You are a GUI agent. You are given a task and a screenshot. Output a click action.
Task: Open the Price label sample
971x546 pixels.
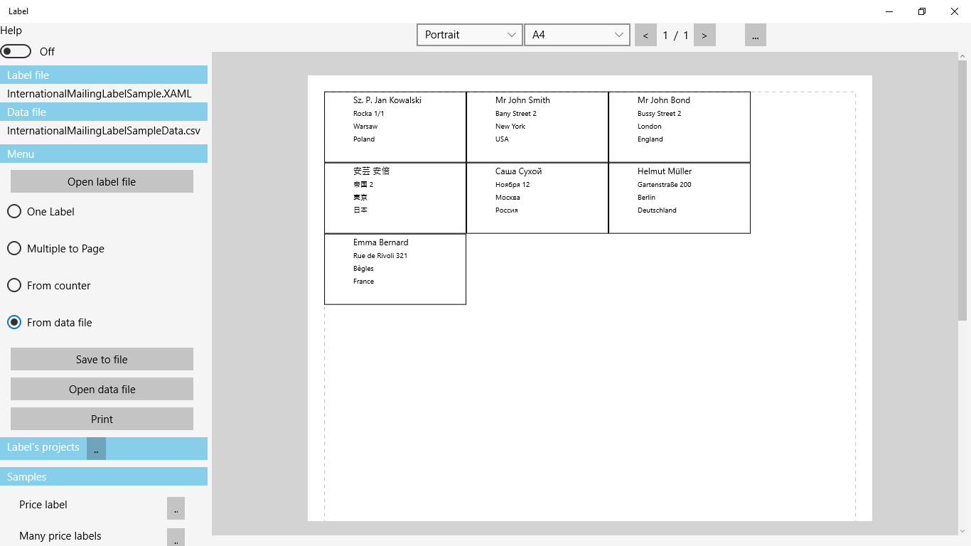point(176,508)
